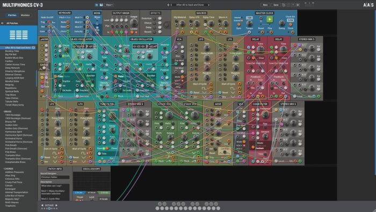Select the Brassy FM patch
Screen dimensions: 376x212
(11, 122)
